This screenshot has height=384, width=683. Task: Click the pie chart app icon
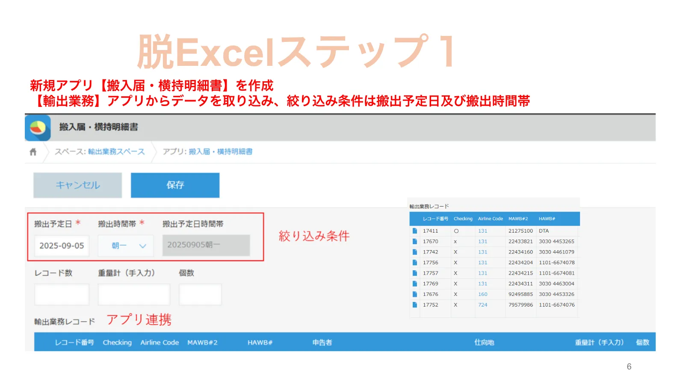[x=38, y=127]
